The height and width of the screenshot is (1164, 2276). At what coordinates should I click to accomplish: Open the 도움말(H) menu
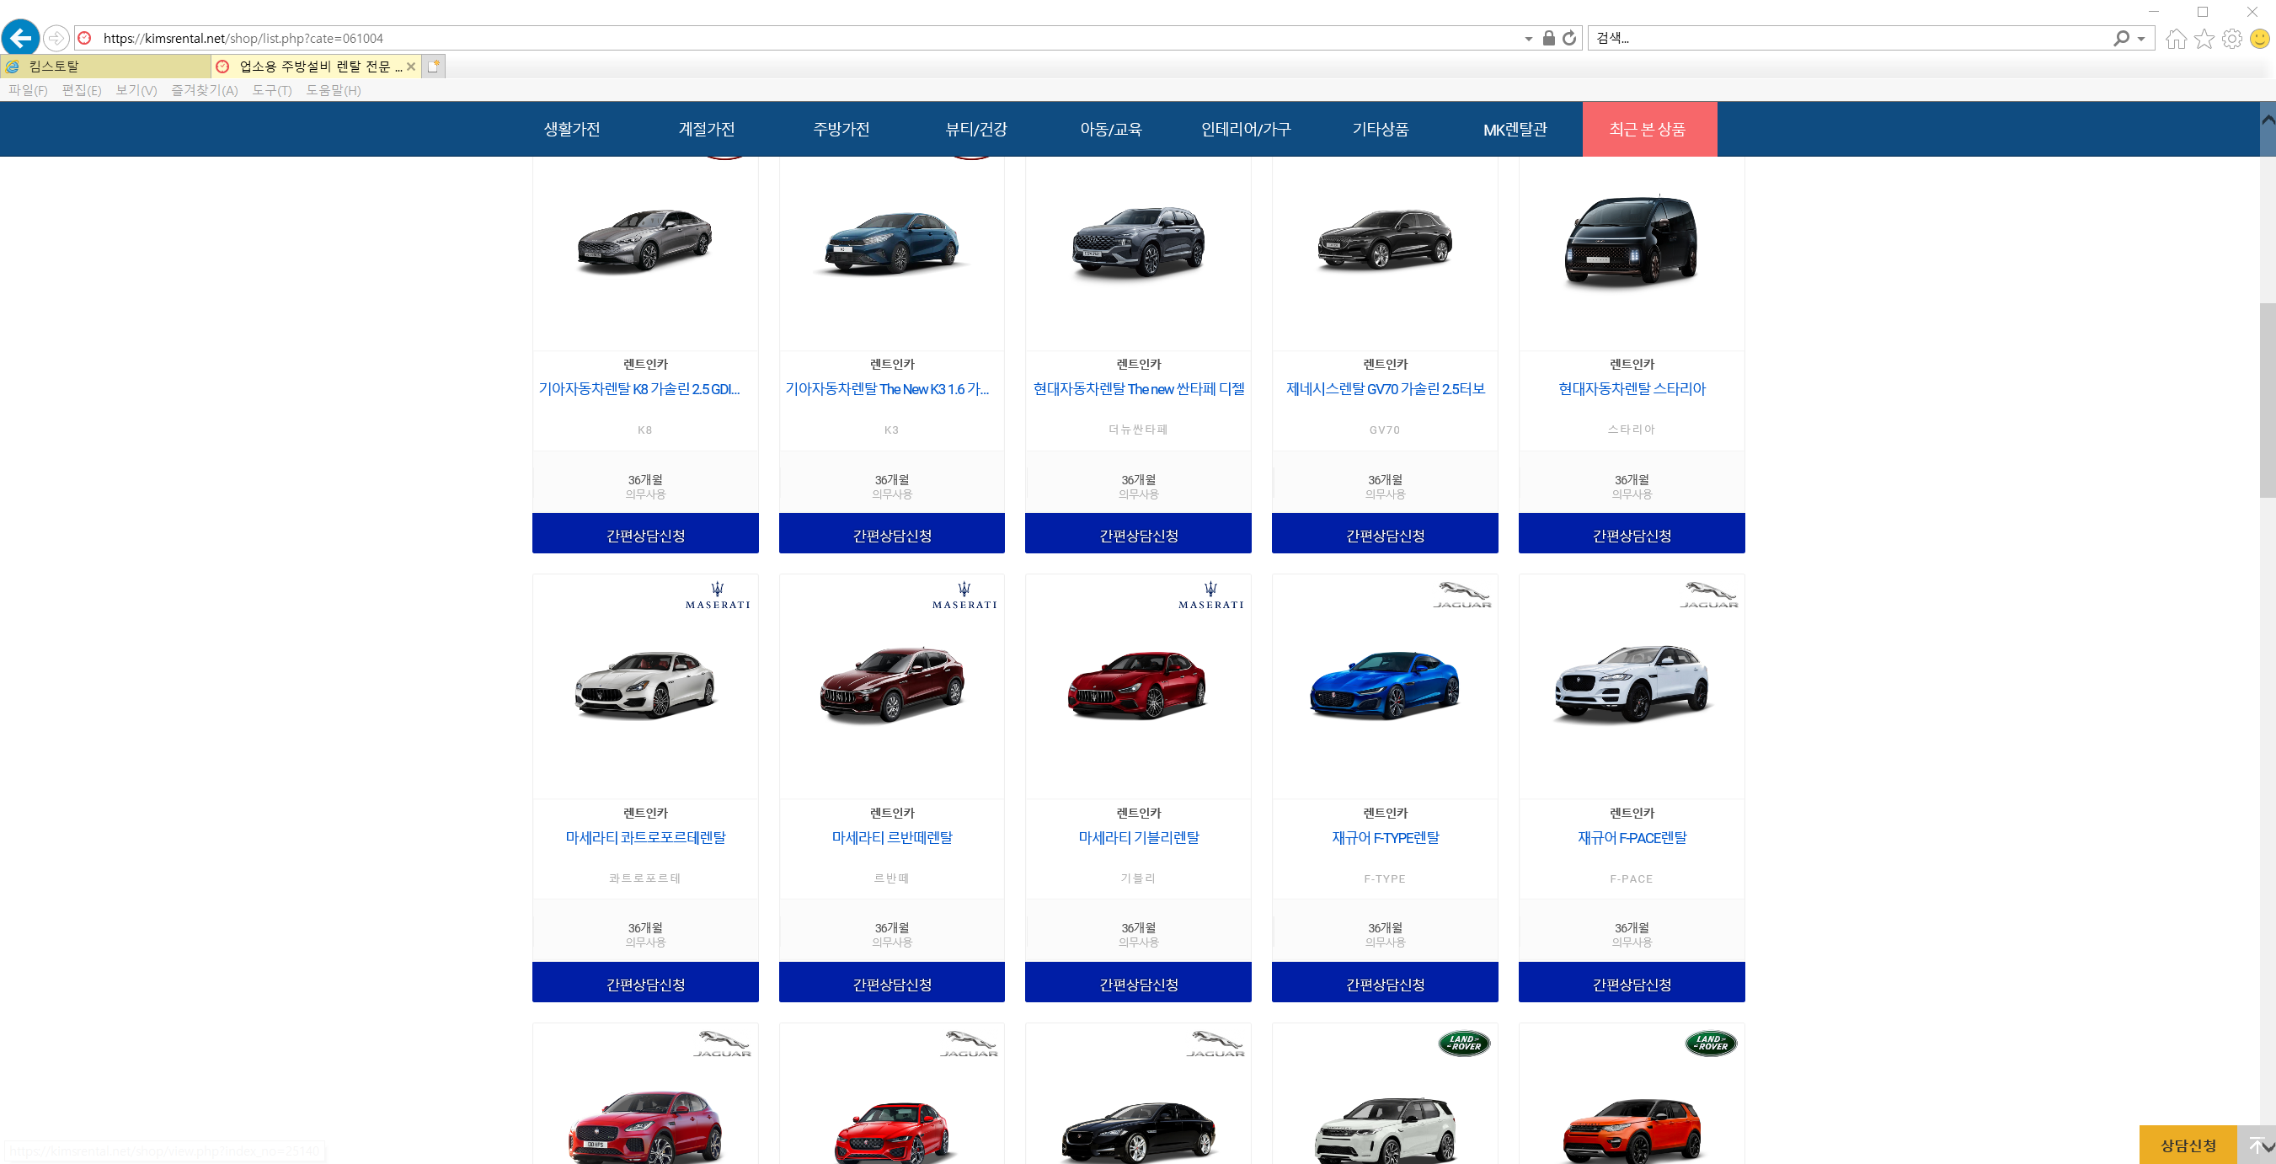(x=333, y=90)
